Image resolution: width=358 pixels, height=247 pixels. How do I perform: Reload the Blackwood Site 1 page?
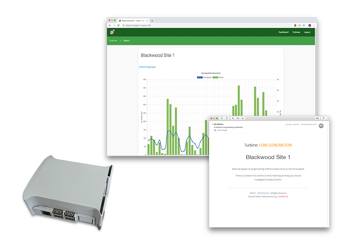pyautogui.click(x=118, y=25)
